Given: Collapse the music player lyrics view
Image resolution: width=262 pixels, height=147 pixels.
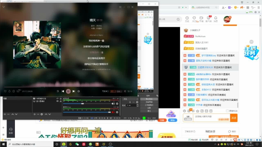Looking at the screenshot, I should (4, 7).
